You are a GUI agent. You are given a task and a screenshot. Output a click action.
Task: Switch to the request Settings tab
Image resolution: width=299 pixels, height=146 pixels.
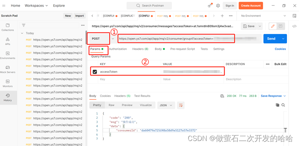219,49
